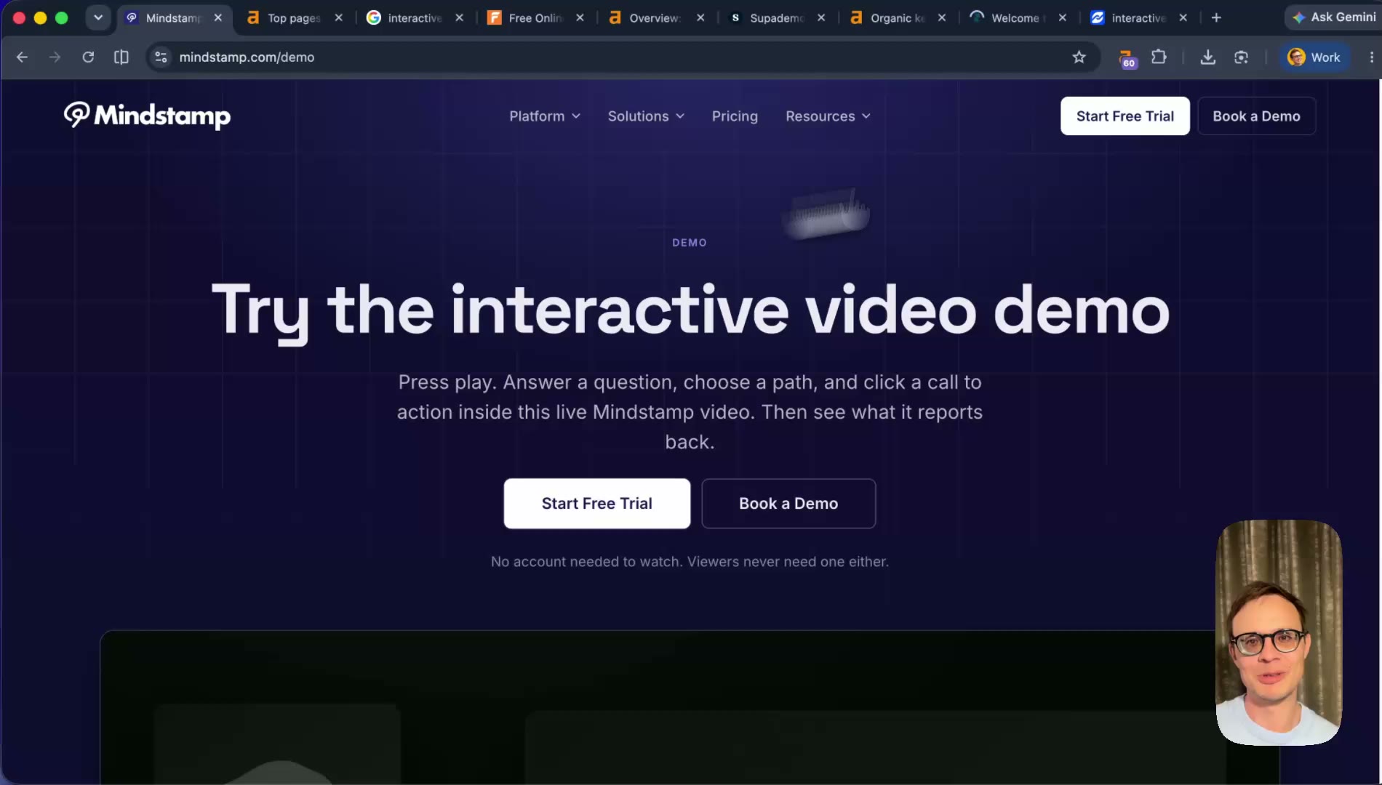Reload the current page
1382x785 pixels.
click(x=88, y=57)
